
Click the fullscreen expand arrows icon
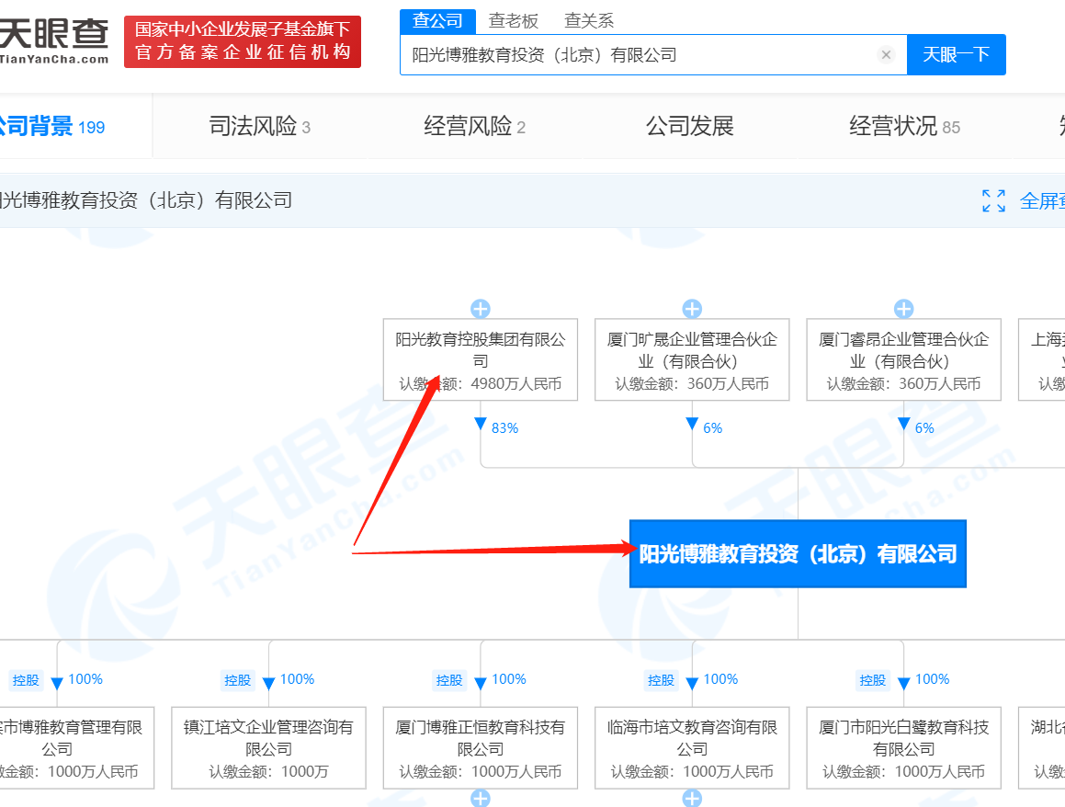[993, 200]
